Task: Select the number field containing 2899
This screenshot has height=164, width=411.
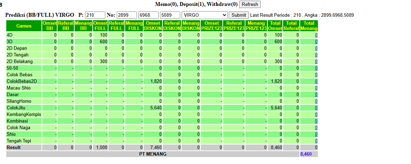Action: (x=127, y=15)
